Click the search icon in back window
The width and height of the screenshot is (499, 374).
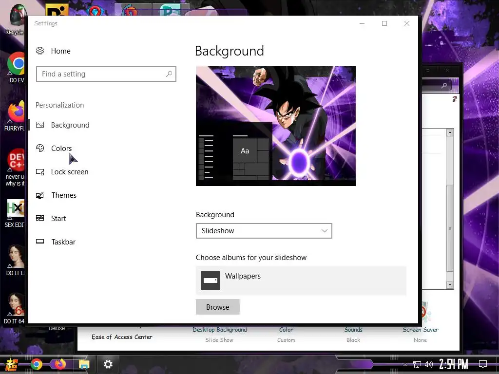coord(444,85)
